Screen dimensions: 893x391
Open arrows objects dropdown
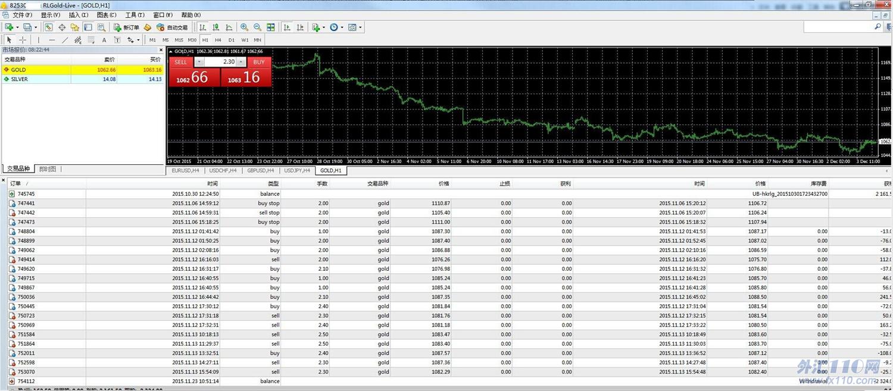tap(138, 40)
